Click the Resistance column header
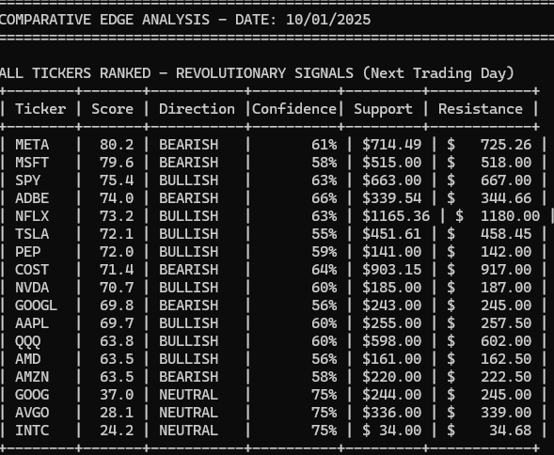This screenshot has height=455, width=554. [x=481, y=109]
